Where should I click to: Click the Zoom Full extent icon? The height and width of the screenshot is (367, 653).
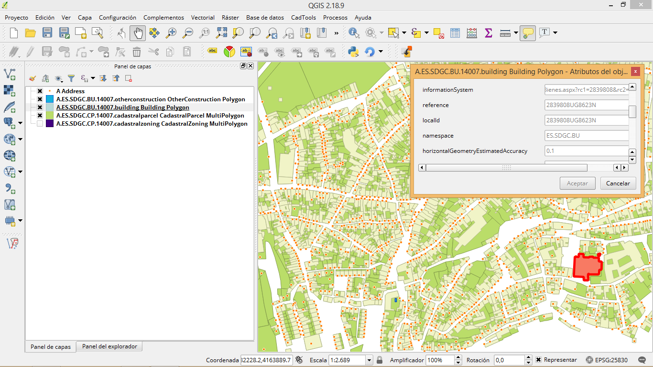[x=221, y=33]
